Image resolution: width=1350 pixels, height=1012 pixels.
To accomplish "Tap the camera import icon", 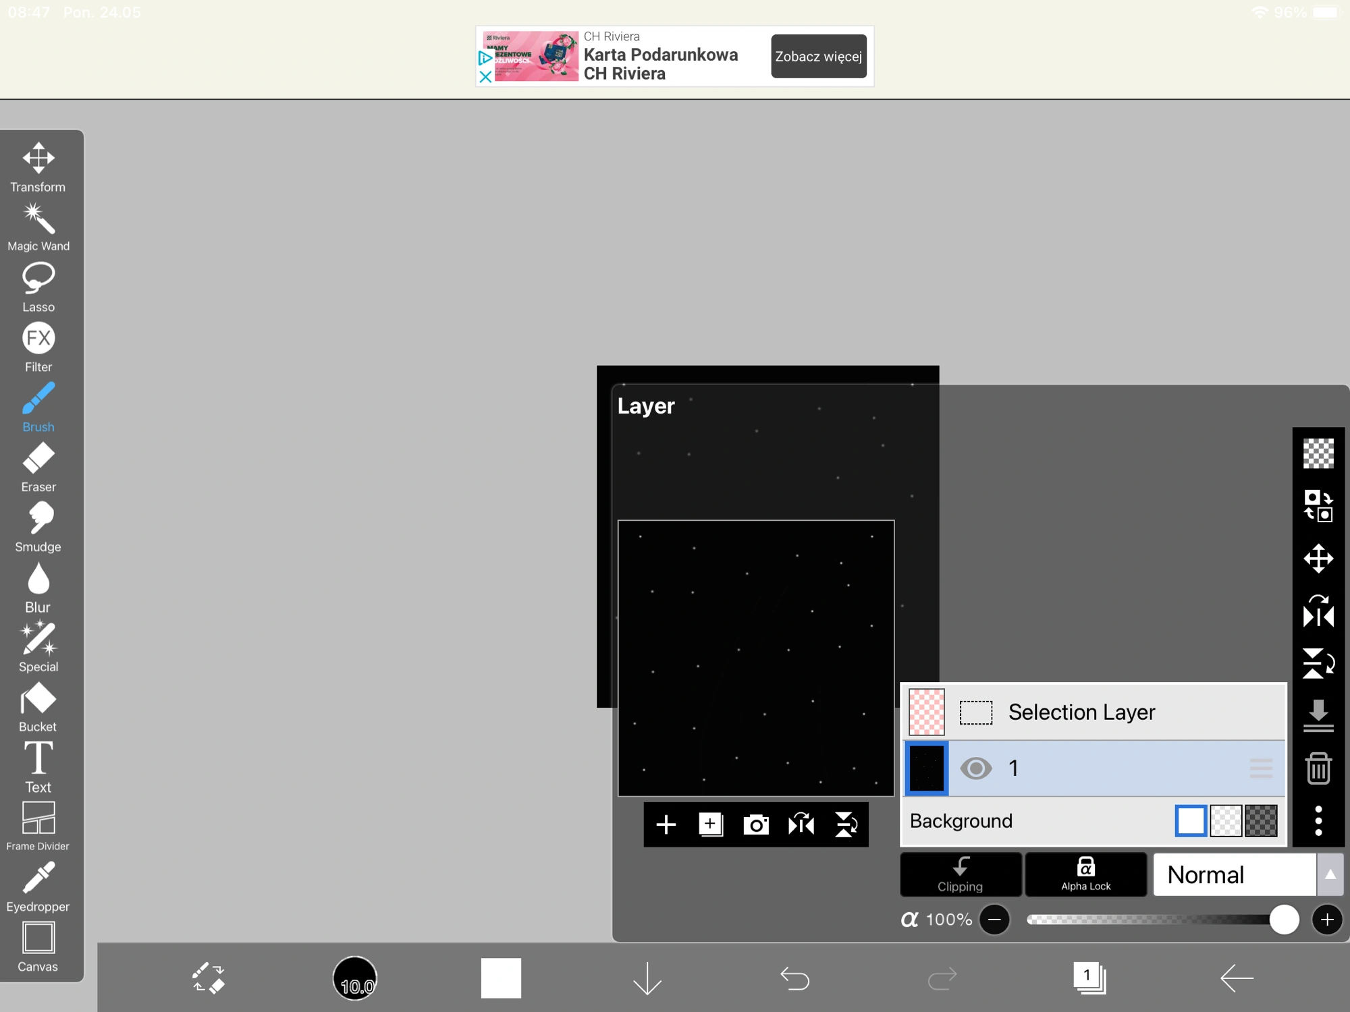I will coord(755,824).
